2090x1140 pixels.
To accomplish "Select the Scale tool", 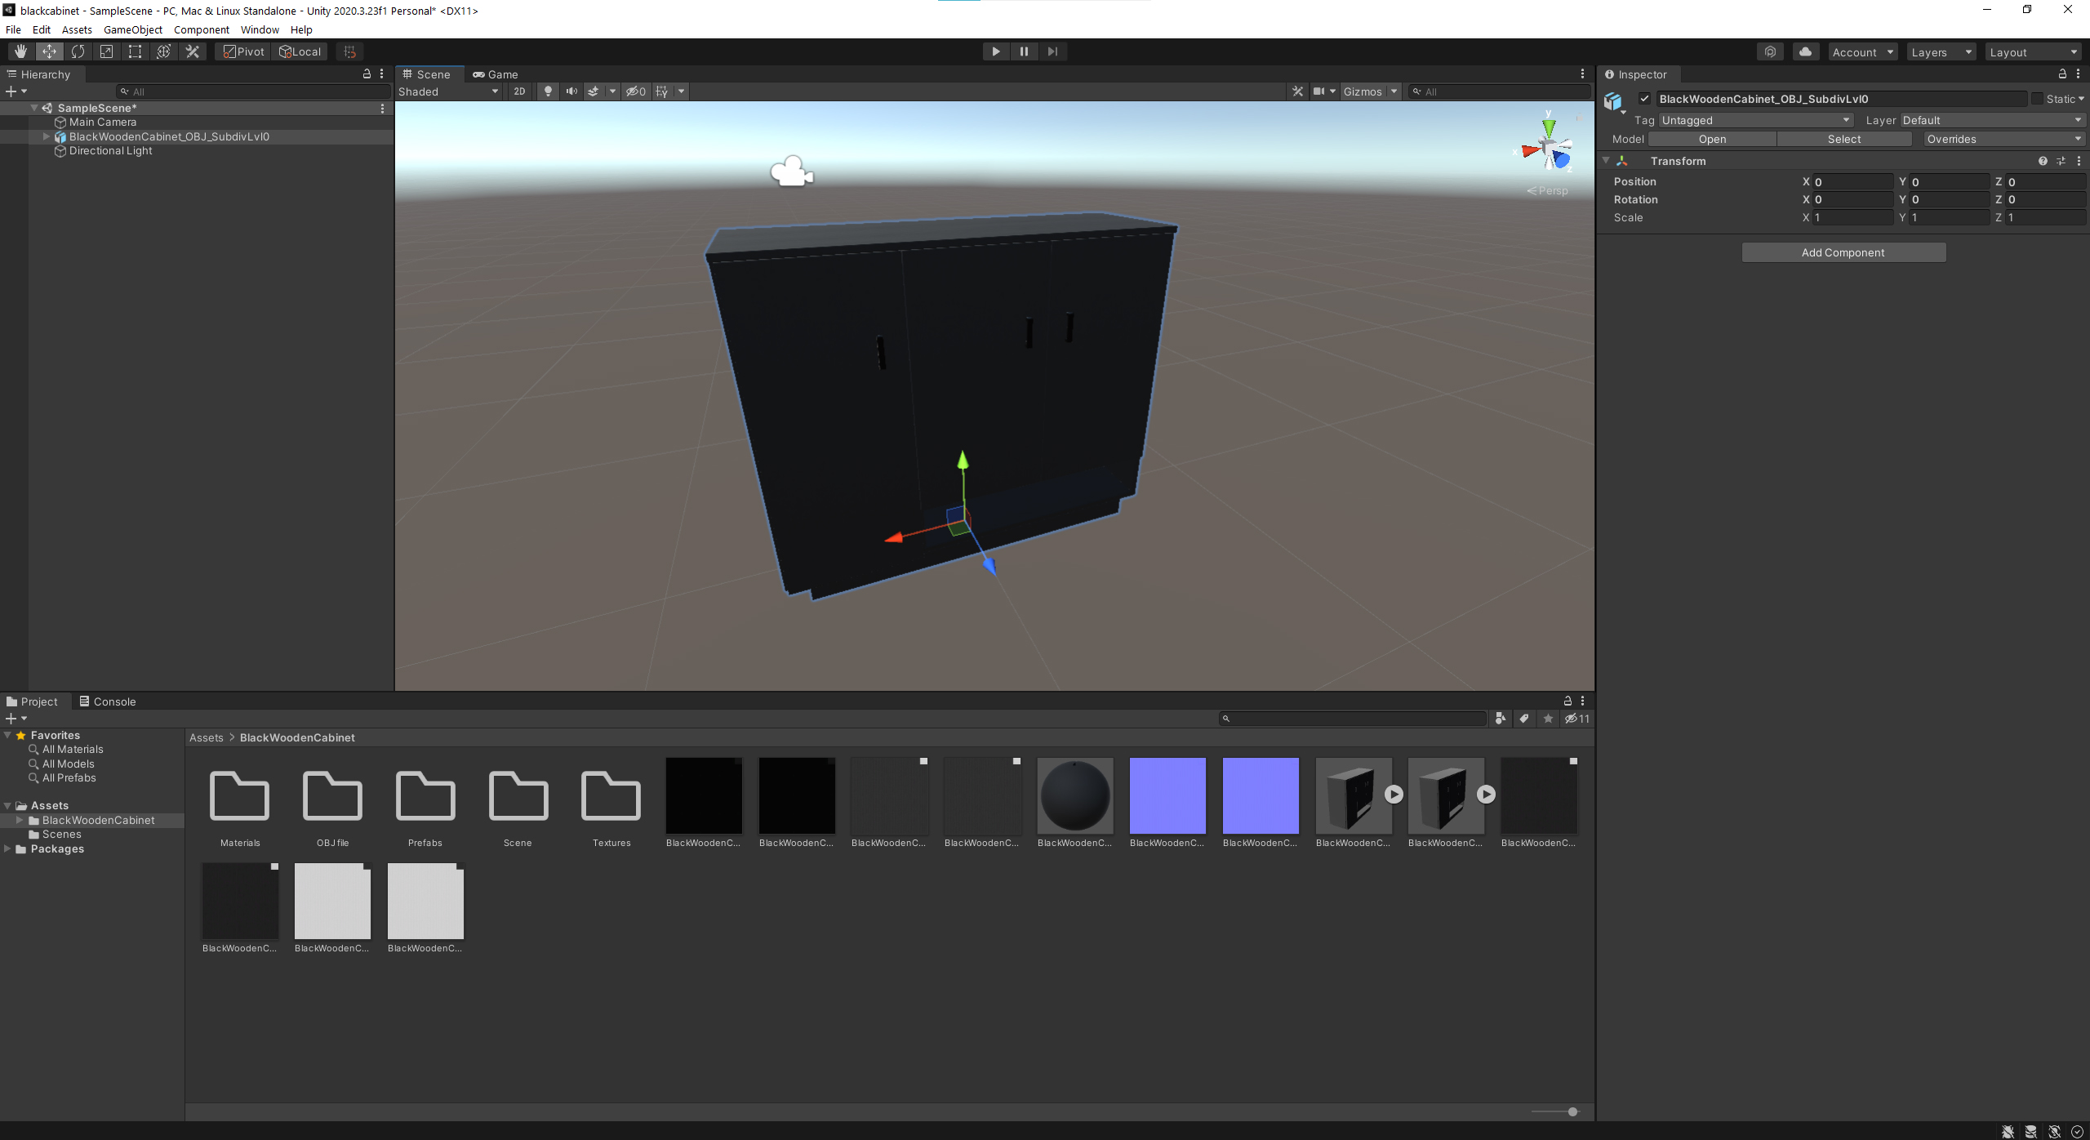I will (106, 51).
